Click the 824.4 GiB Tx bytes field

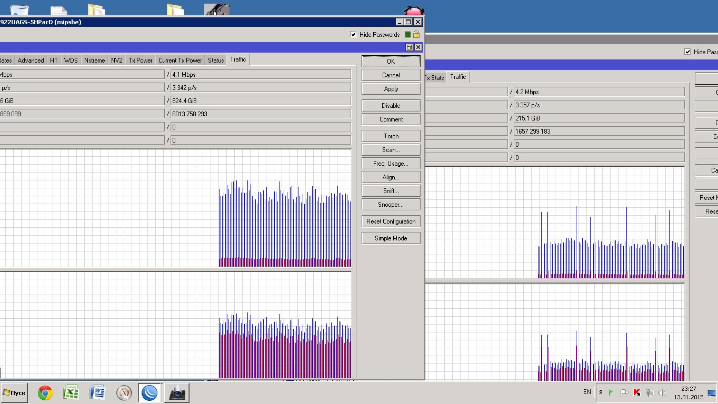tap(260, 101)
